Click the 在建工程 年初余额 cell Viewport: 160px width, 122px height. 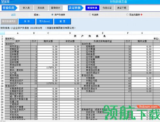(70, 102)
